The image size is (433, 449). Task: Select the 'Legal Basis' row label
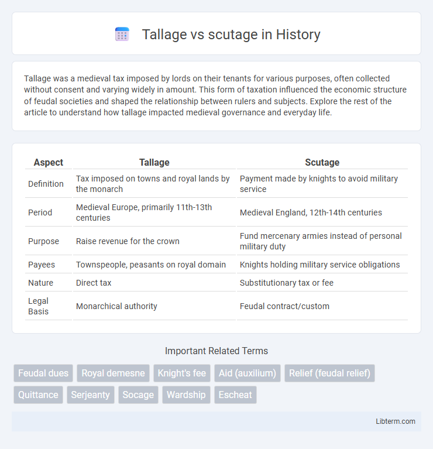[x=39, y=306]
